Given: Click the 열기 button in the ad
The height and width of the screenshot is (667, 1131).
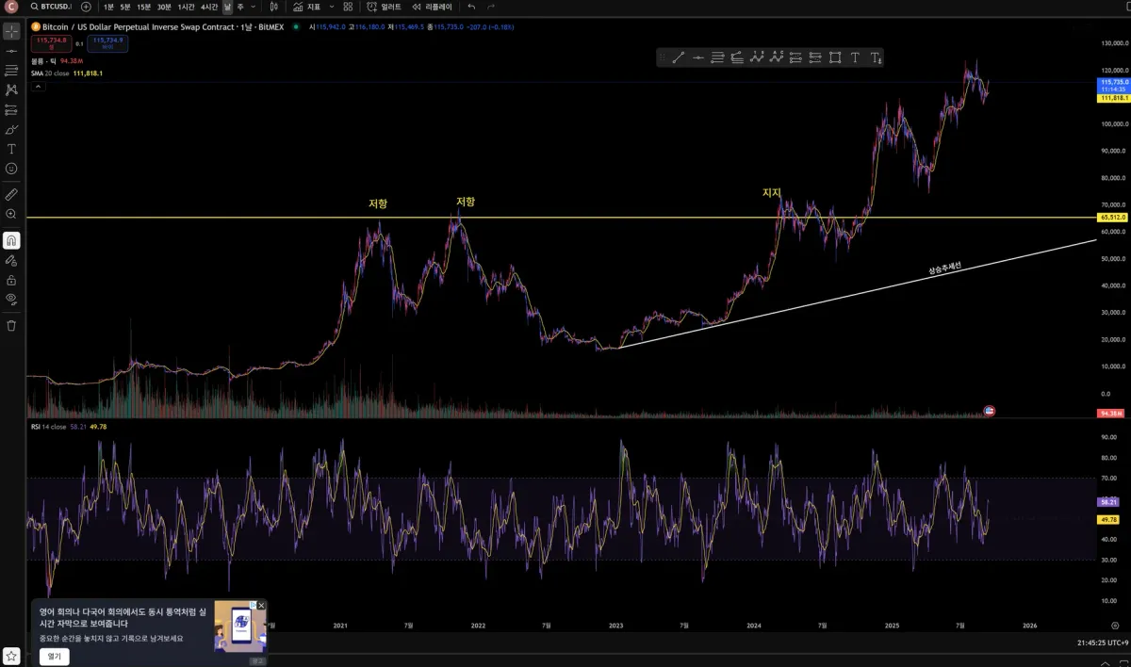Looking at the screenshot, I should pyautogui.click(x=55, y=656).
